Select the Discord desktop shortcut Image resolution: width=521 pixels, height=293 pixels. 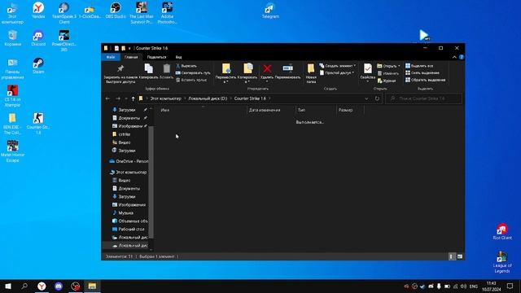[38, 38]
